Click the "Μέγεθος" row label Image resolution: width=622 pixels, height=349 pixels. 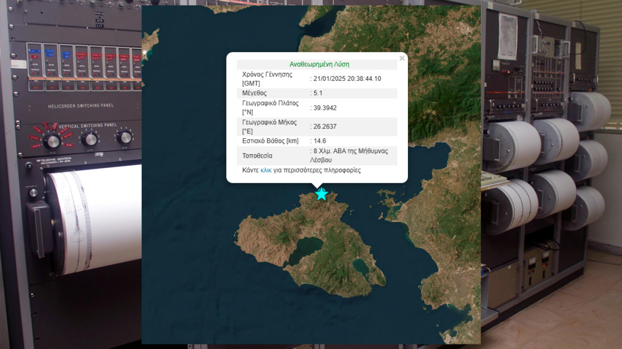[254, 93]
